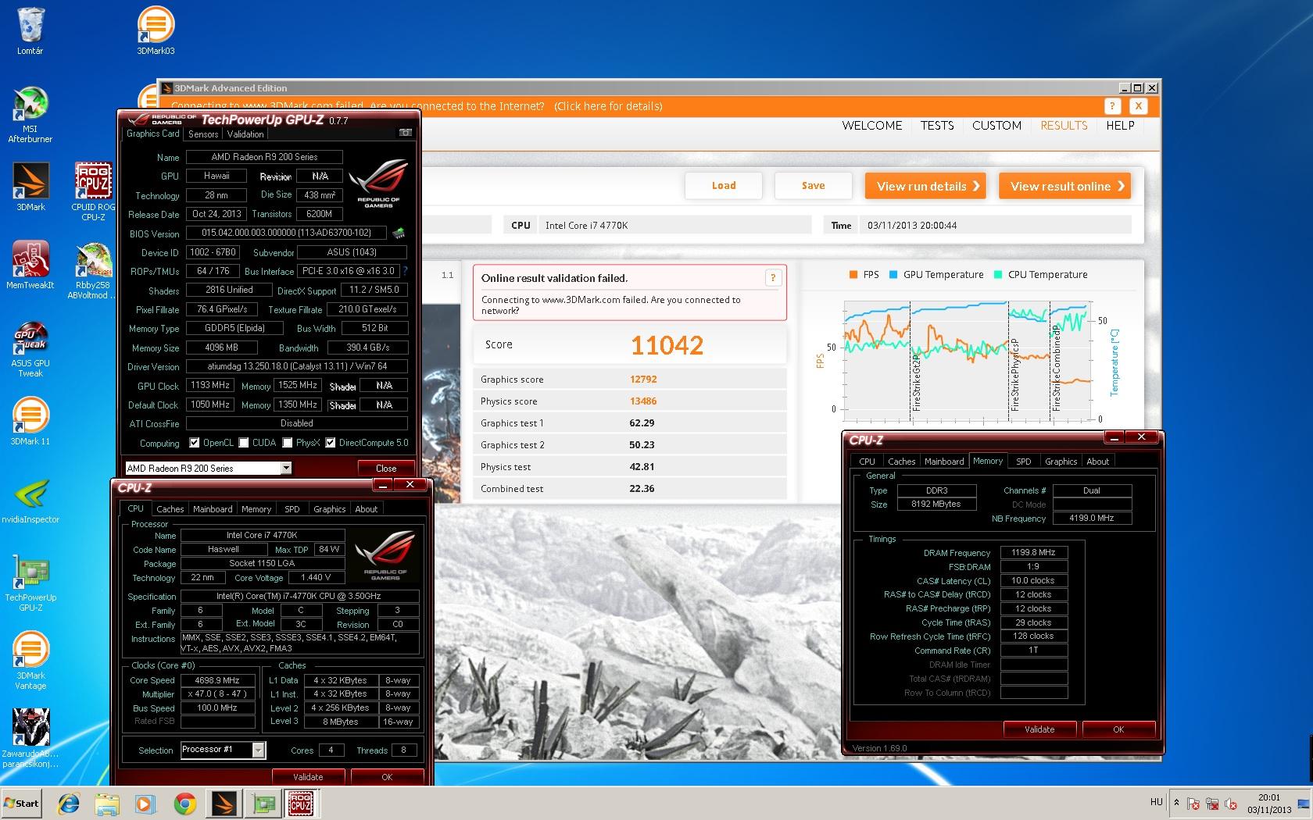Select the Rbby258 ABVoltmod desktop icon

point(93,270)
